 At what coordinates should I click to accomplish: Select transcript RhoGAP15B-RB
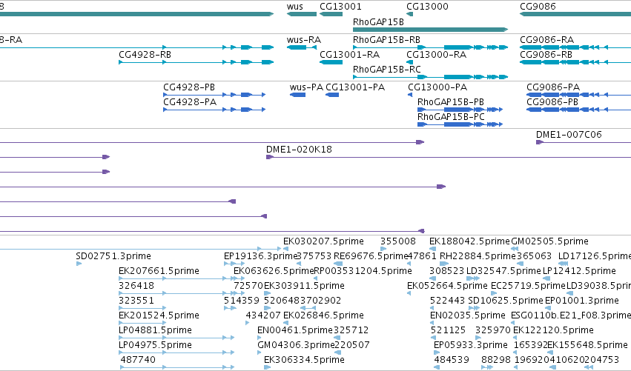pos(386,40)
